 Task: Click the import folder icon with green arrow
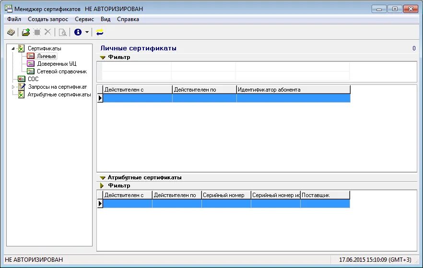(26, 32)
